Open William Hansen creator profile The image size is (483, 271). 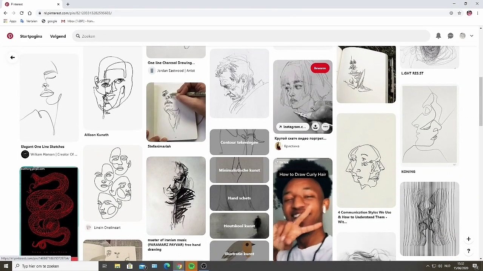(x=49, y=154)
